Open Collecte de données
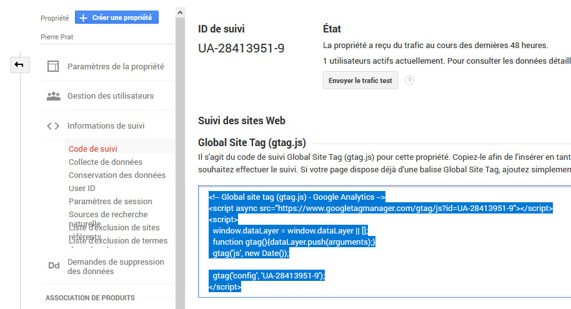This screenshot has height=309, width=571. click(106, 162)
